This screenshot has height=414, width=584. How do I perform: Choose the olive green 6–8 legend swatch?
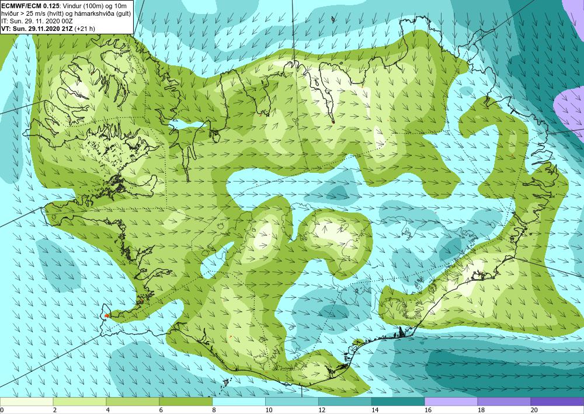[186, 402]
